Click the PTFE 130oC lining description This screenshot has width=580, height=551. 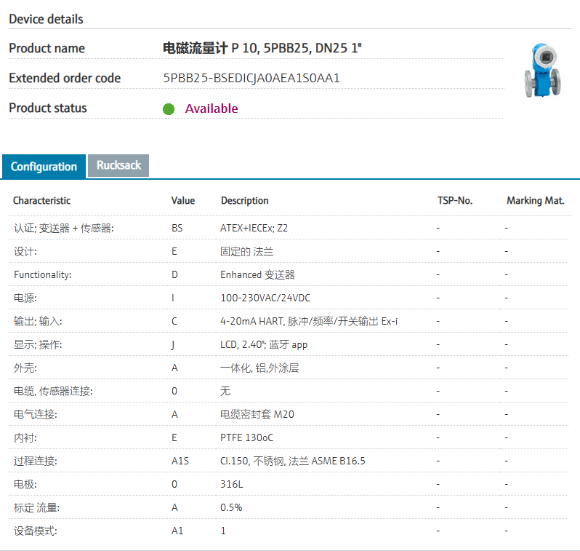click(247, 437)
